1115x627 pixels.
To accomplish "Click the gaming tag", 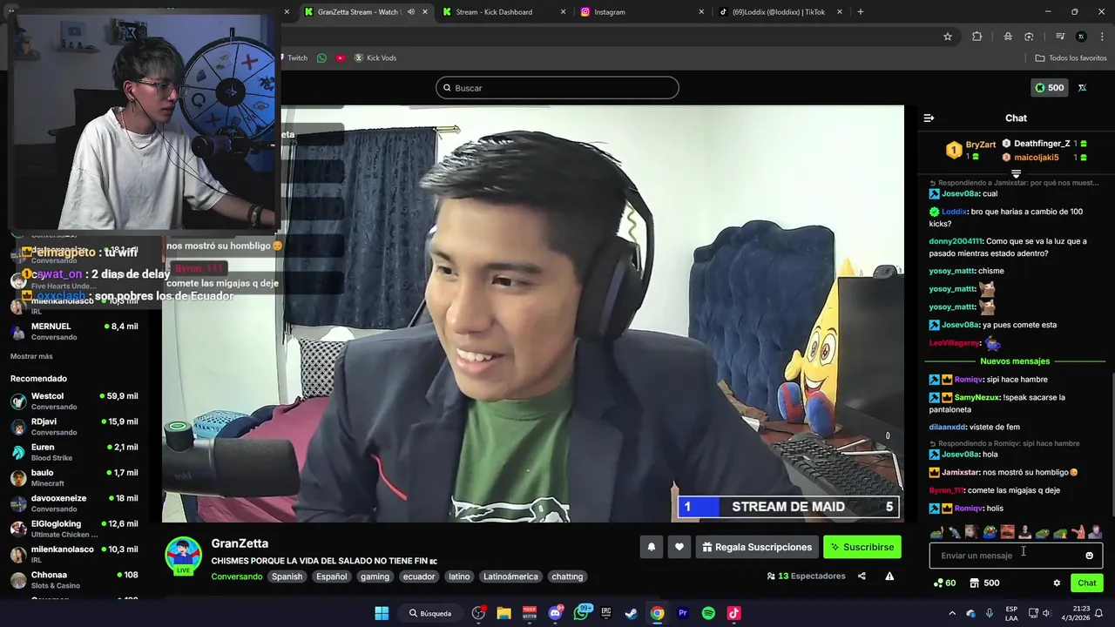I will click(375, 576).
